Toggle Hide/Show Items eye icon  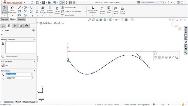(x=116, y=20)
